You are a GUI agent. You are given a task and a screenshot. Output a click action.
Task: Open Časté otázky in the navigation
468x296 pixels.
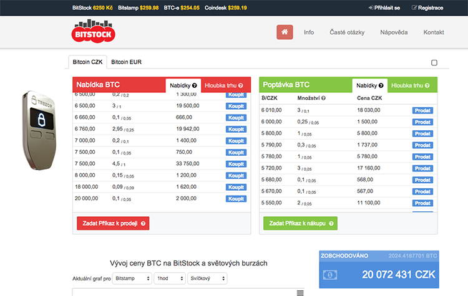click(347, 32)
